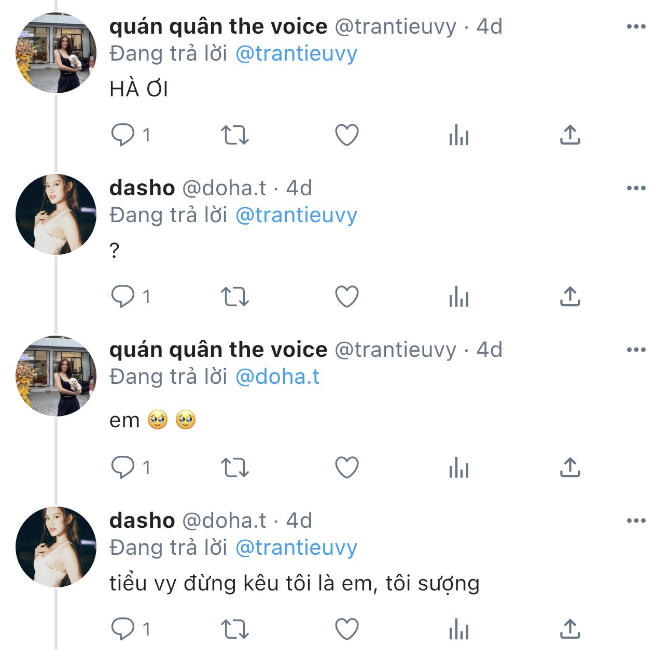The width and height of the screenshot is (669, 649).
Task: Open more options on the "em" tweet
Action: pyautogui.click(x=636, y=350)
